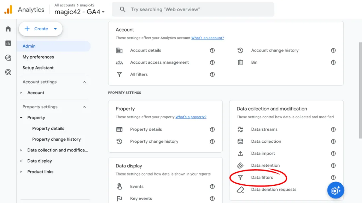362x203 pixels.
Task: Select Property details in the sidebar tree
Action: (48, 128)
